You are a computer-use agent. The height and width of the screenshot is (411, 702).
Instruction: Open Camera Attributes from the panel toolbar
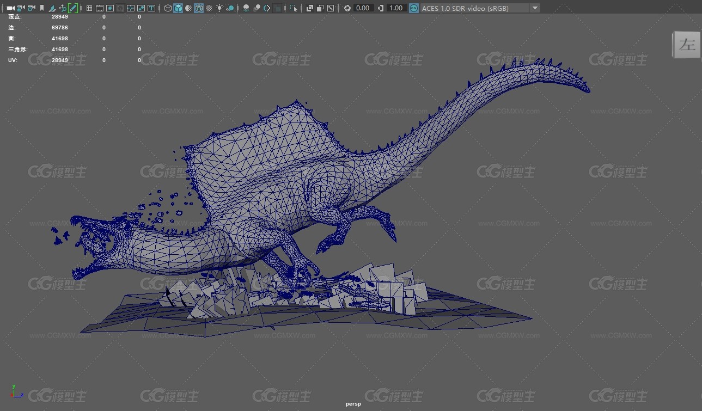[x=31, y=8]
